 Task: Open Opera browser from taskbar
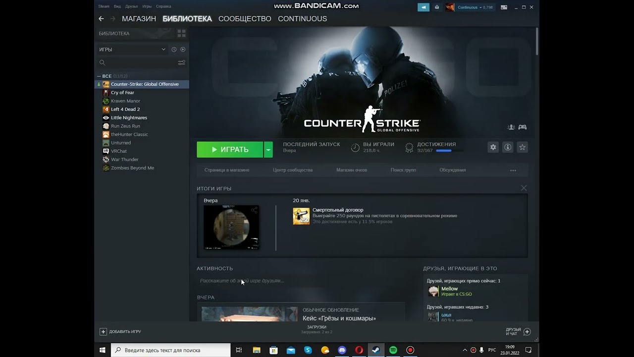click(359, 350)
